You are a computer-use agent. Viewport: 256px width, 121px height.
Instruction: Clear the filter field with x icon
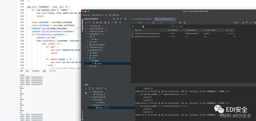169,27
